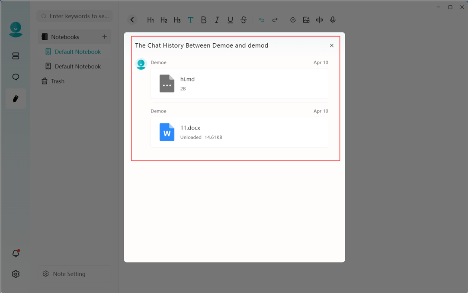Click the undo arrow

(261, 20)
